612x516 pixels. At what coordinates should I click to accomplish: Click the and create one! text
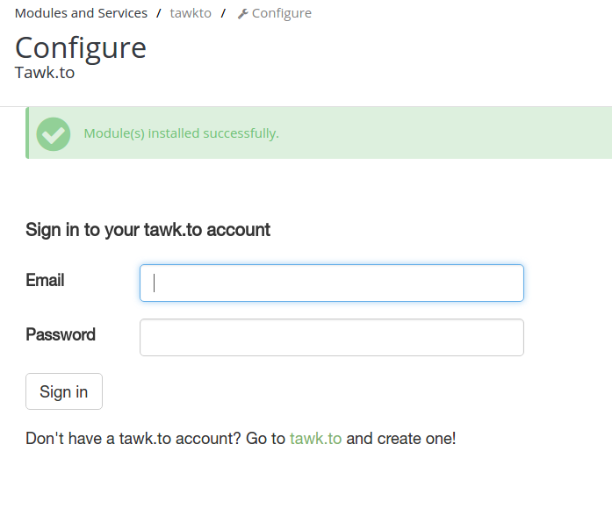401,439
